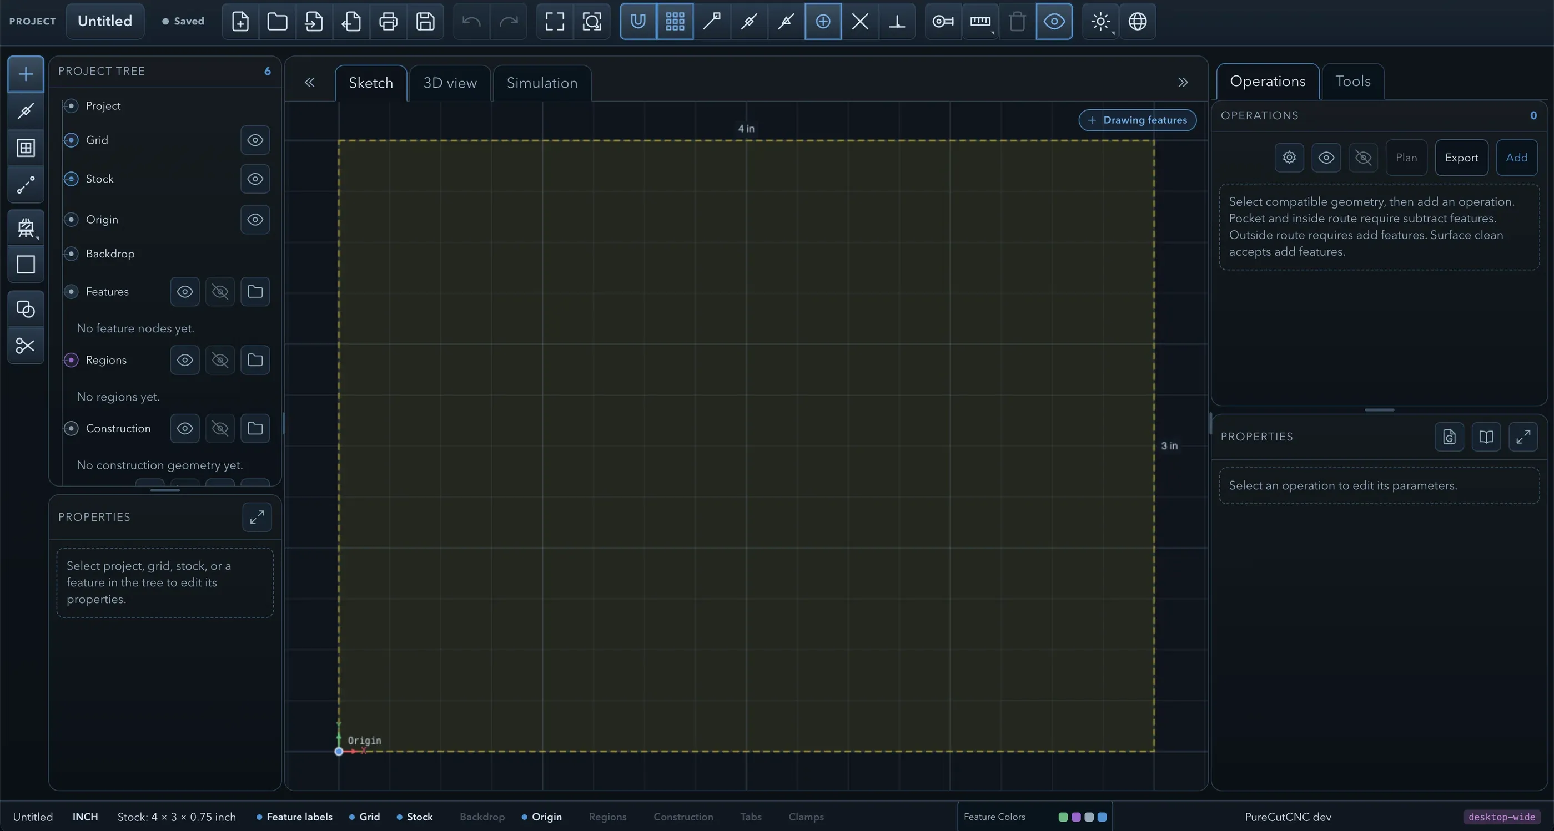Click the intersection snap X icon
This screenshot has height=831, width=1554.
859,21
